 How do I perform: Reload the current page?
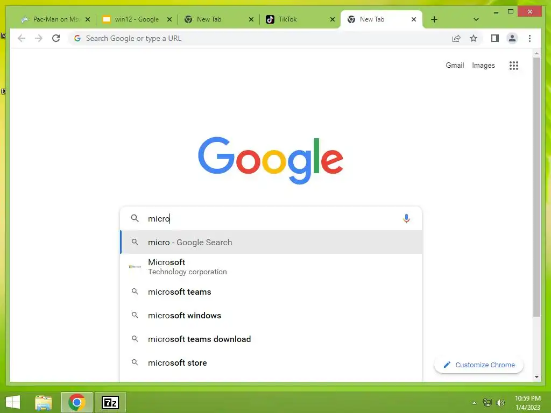click(56, 38)
